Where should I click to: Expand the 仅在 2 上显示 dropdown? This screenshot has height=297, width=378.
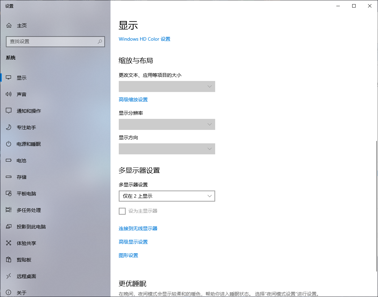[x=167, y=196]
